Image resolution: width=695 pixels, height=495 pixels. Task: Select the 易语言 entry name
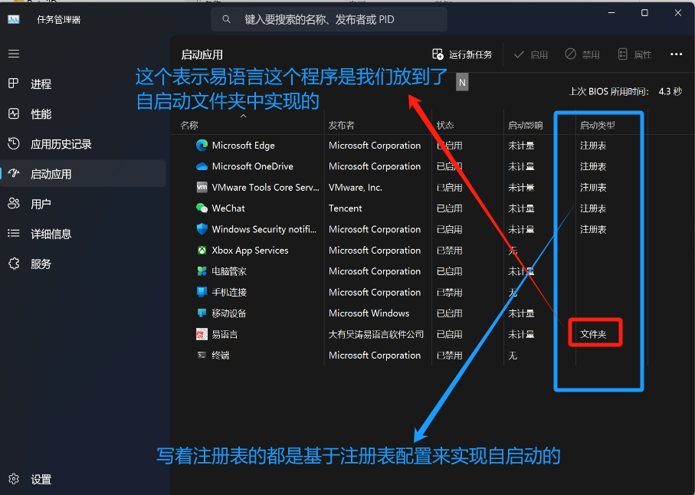tap(225, 334)
